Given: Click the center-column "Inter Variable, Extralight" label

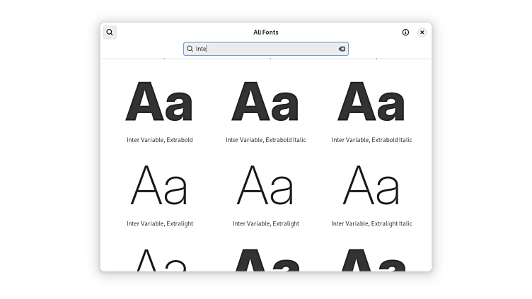Looking at the screenshot, I should point(265,223).
